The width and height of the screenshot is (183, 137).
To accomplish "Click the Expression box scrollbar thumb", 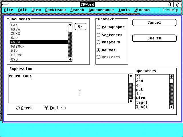I will pos(131,80).
